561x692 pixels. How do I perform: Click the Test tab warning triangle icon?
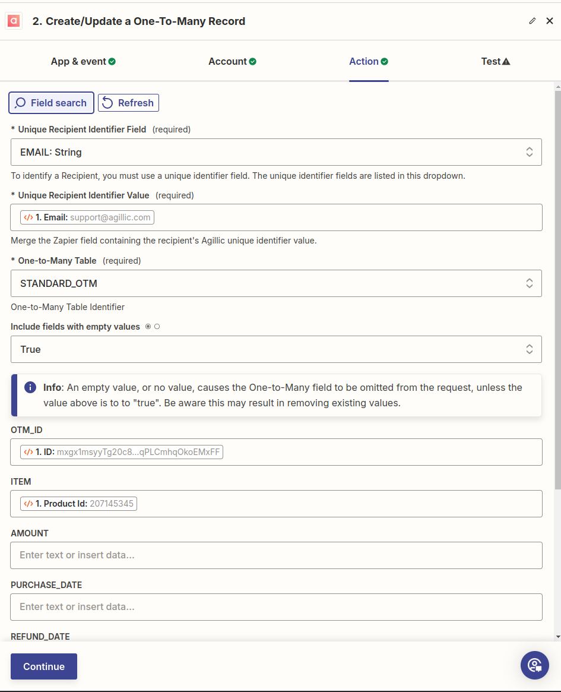[506, 61]
